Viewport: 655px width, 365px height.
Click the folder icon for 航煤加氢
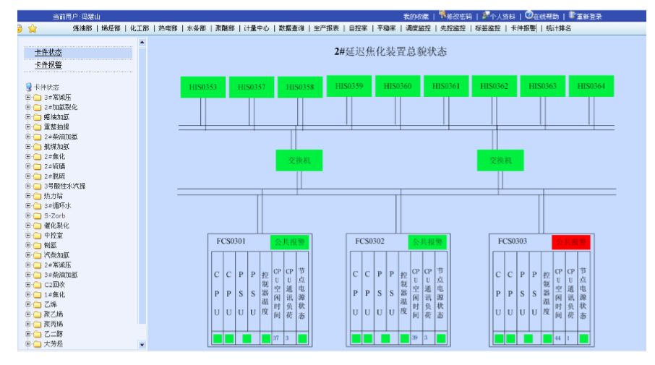[37, 147]
